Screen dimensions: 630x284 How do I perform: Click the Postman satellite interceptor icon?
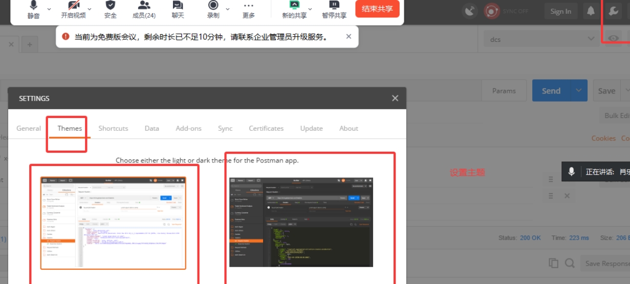click(x=470, y=11)
